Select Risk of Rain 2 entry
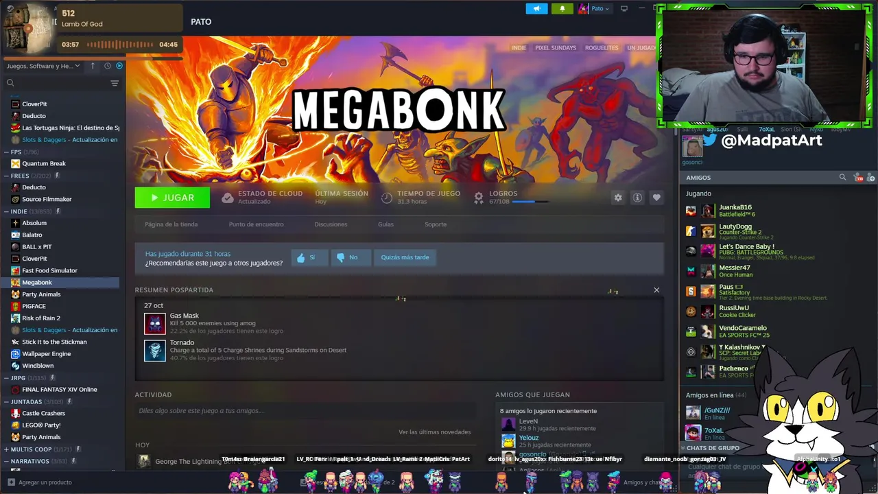Screen dimensions: 878x494 pos(41,318)
